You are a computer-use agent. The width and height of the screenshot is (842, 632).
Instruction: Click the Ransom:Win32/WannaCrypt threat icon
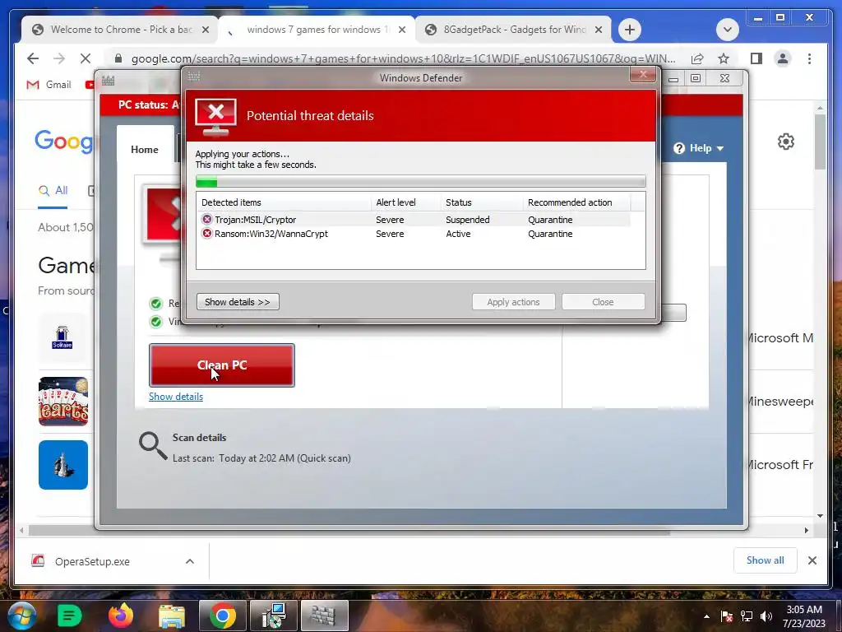click(x=206, y=233)
